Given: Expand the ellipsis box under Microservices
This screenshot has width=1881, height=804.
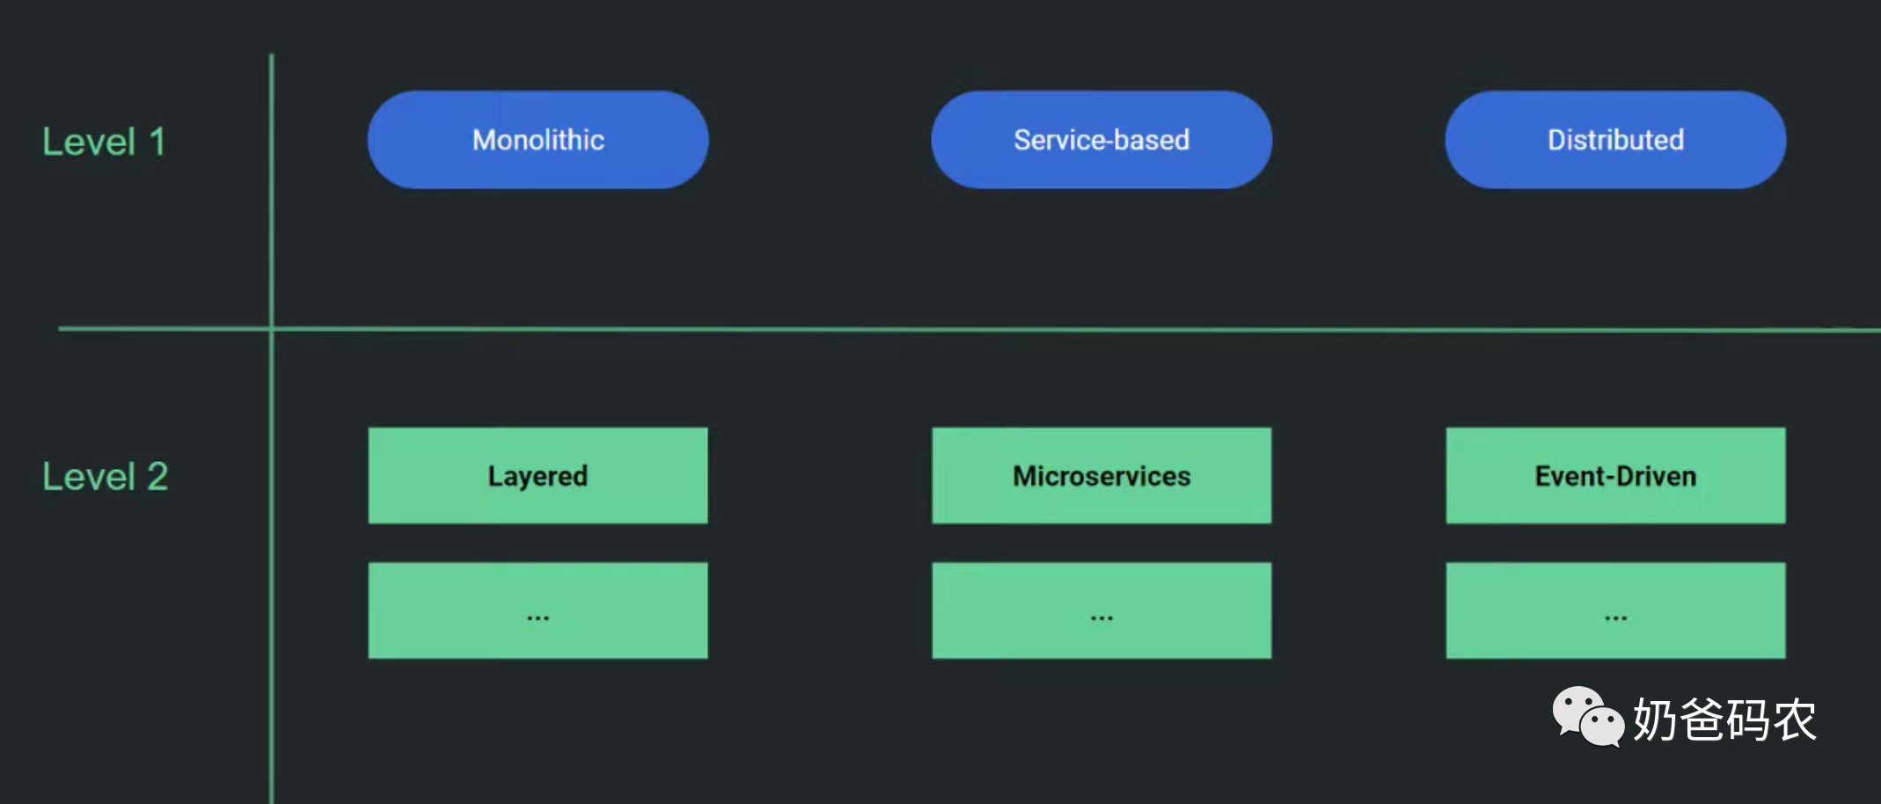Looking at the screenshot, I should pos(1102,610).
